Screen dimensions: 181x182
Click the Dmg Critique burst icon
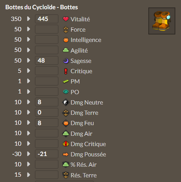[x=66, y=144]
